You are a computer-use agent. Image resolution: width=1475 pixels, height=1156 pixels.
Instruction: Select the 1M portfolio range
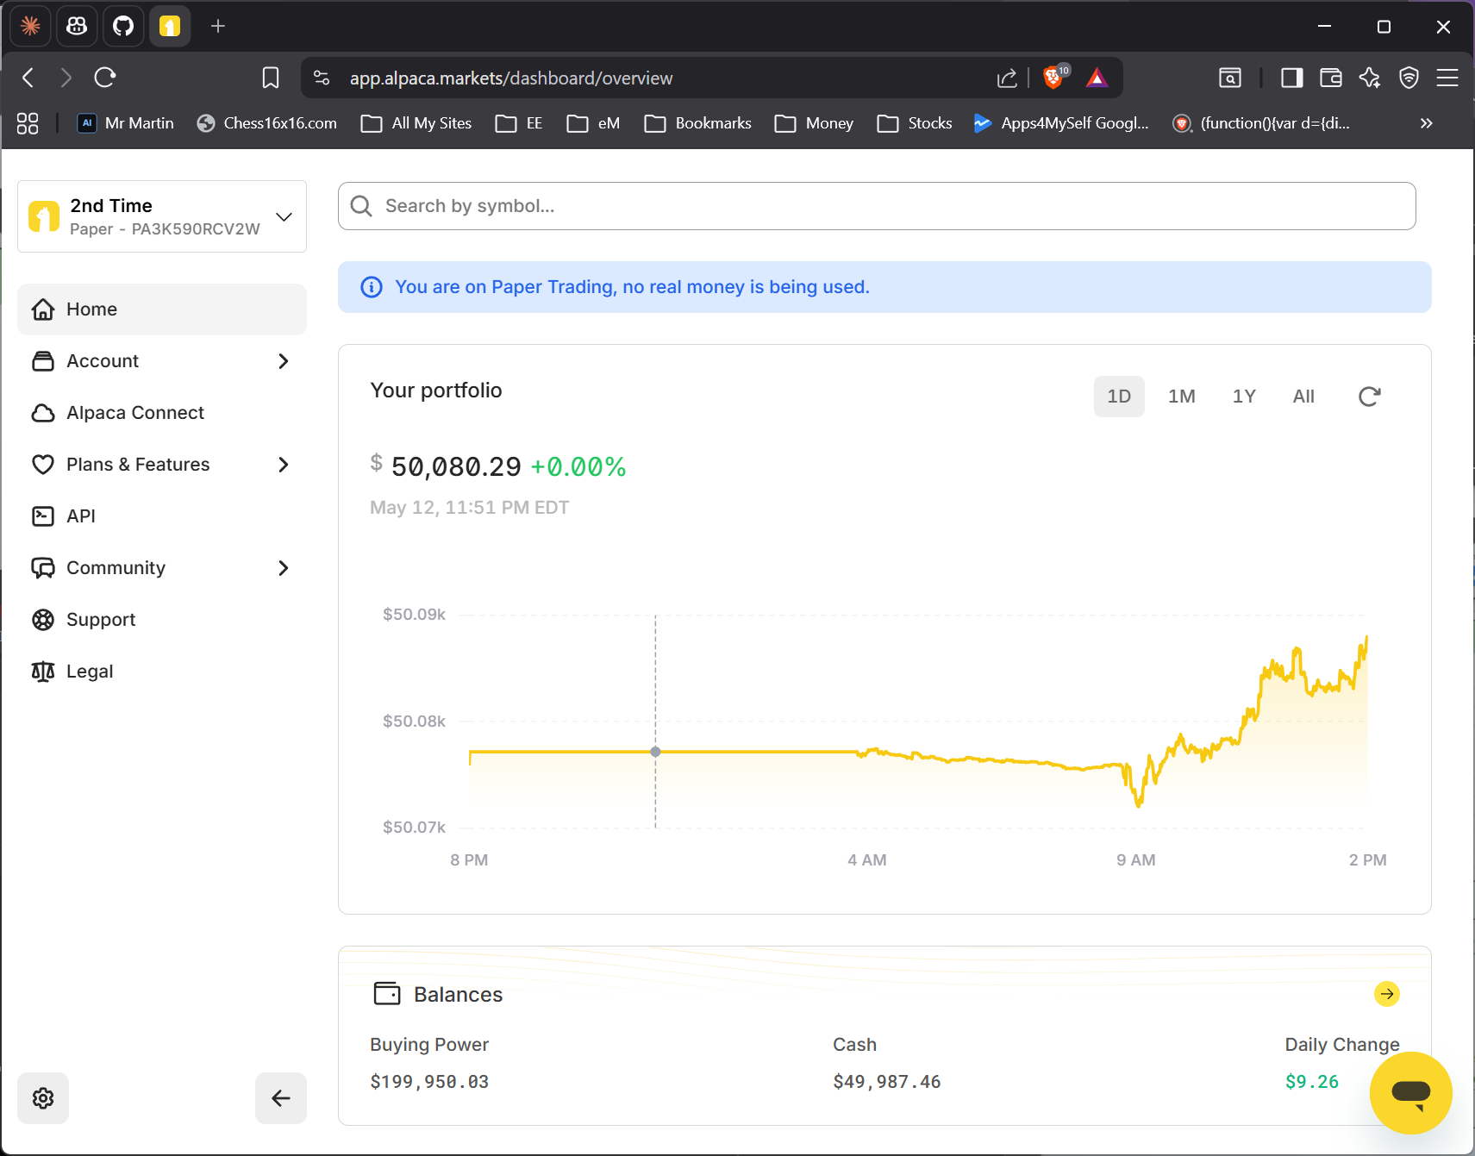1182,397
